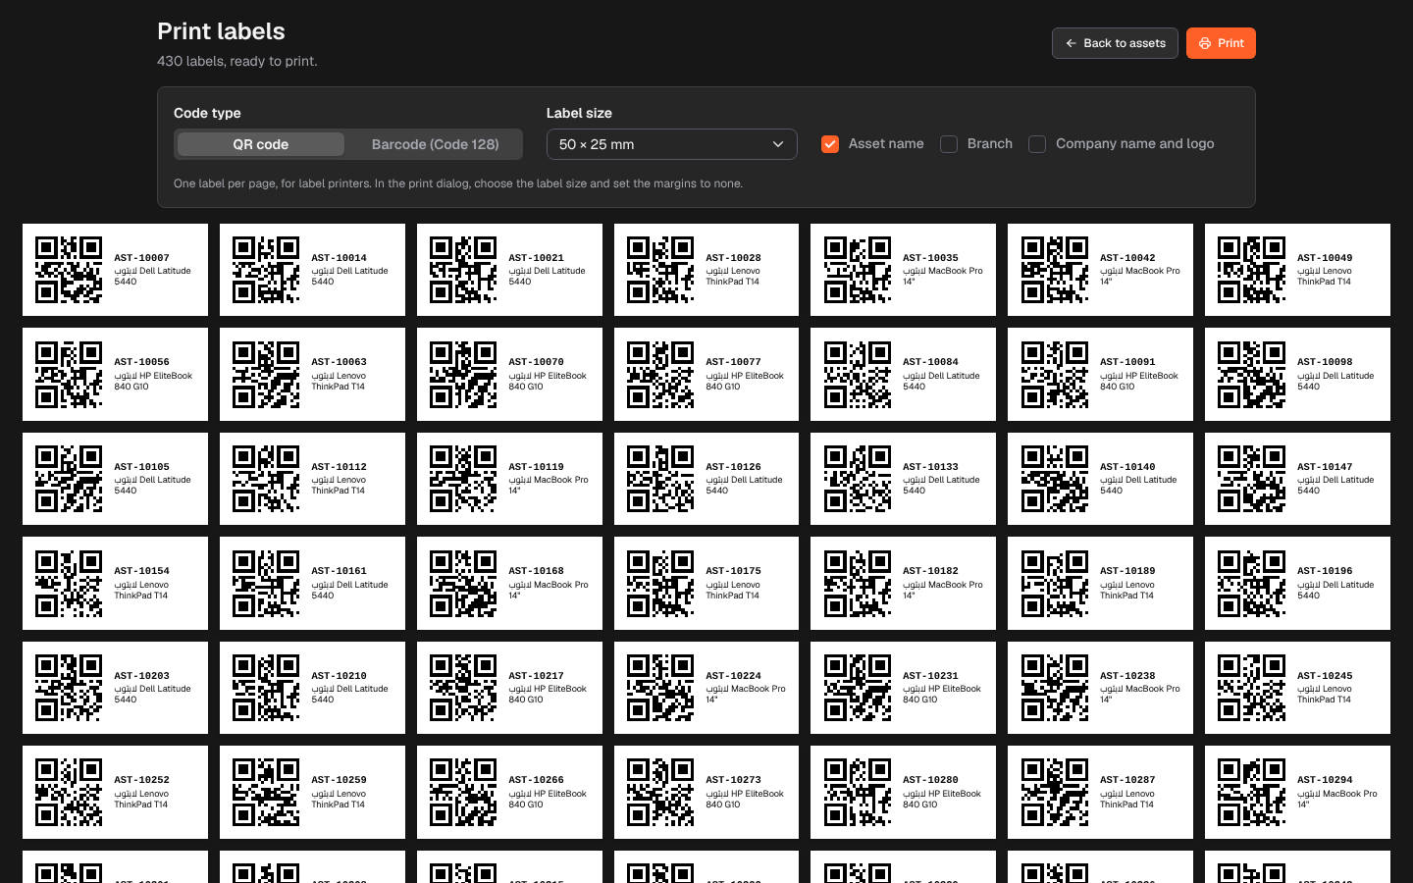Click the QR code on label AST-10259
This screenshot has width=1413, height=883.
(266, 793)
